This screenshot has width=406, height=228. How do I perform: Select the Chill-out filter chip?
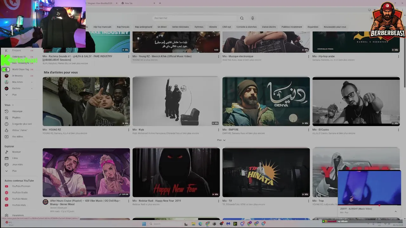[x=226, y=27]
